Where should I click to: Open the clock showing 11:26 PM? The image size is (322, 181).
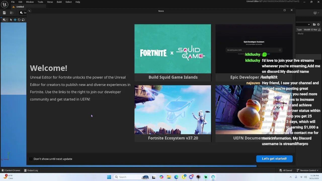coord(314,177)
